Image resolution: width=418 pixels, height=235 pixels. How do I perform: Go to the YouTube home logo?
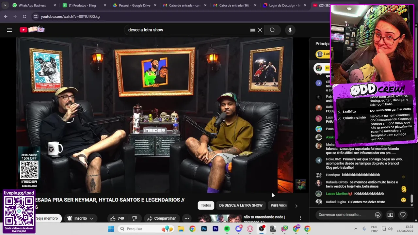[x=32, y=30]
